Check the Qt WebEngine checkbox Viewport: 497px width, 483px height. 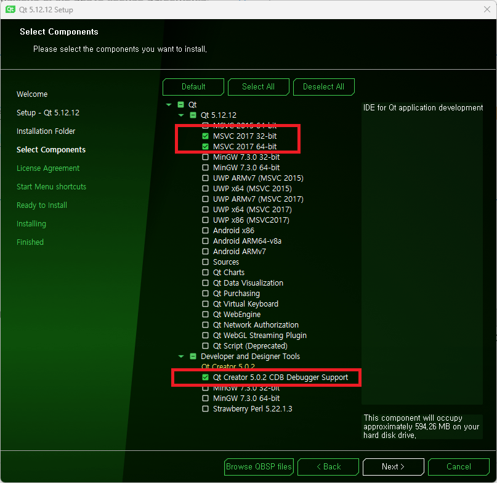206,314
